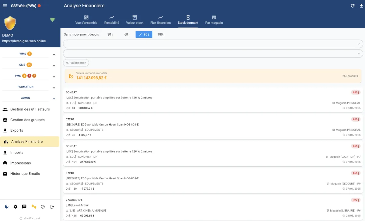Open the hamburger menu beside GSE-Web
The width and height of the screenshot is (365, 221).
[x=5, y=5]
